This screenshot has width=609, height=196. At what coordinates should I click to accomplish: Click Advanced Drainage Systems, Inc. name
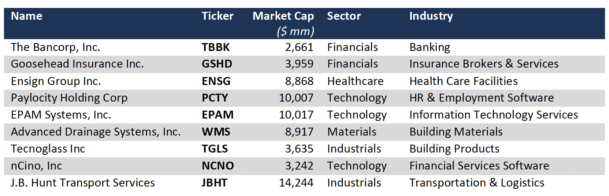96,132
